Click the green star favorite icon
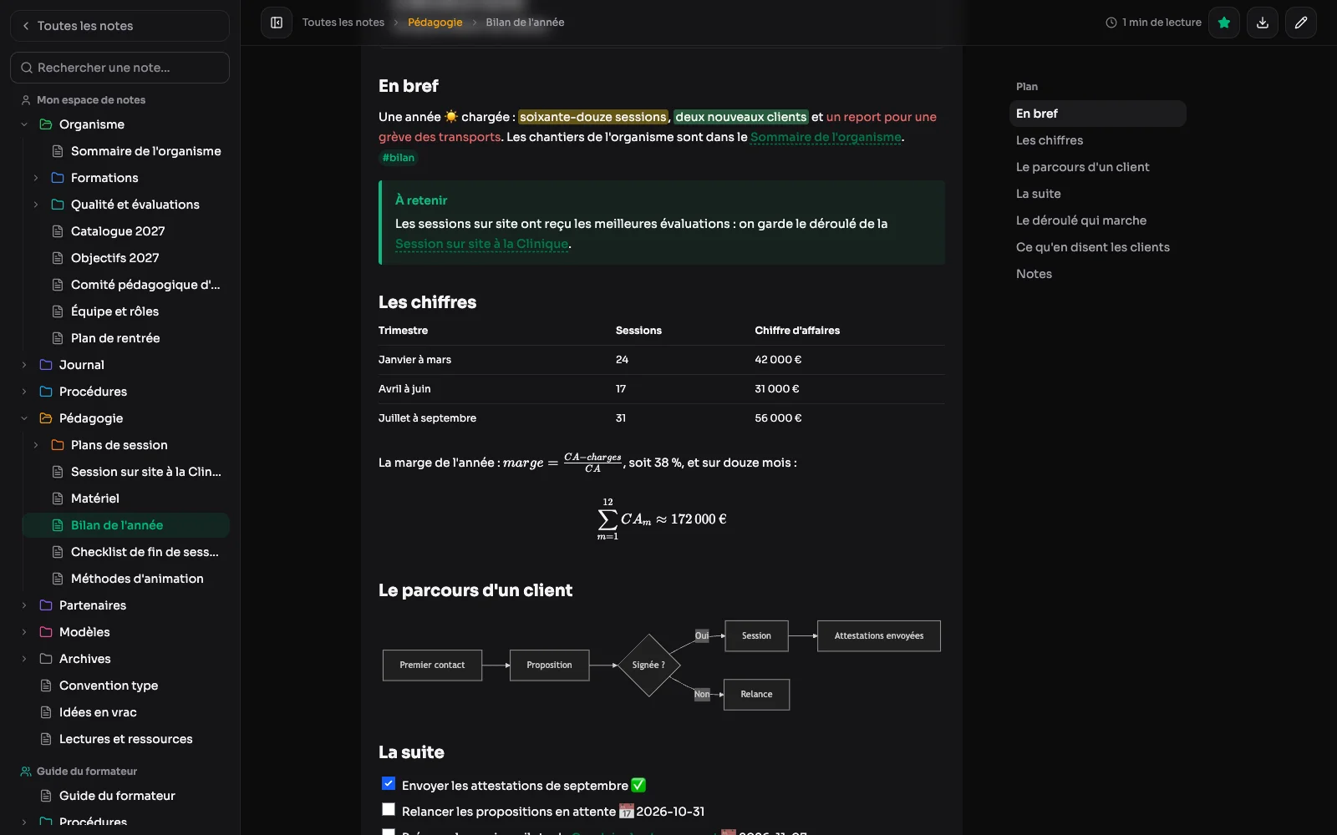 pos(1224,23)
